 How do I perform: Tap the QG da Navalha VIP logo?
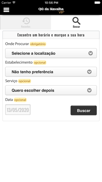pos(51,10)
